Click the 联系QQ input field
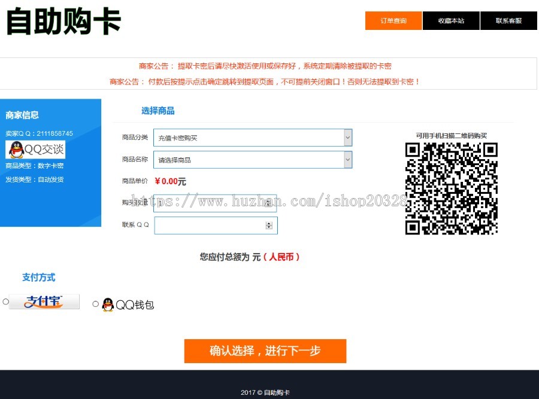Viewport: 539px width, 399px height. click(x=216, y=226)
